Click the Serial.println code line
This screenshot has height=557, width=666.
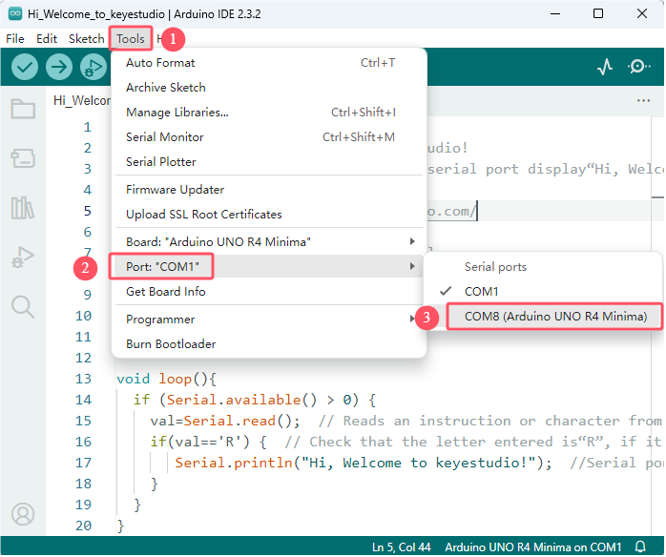coord(364,464)
